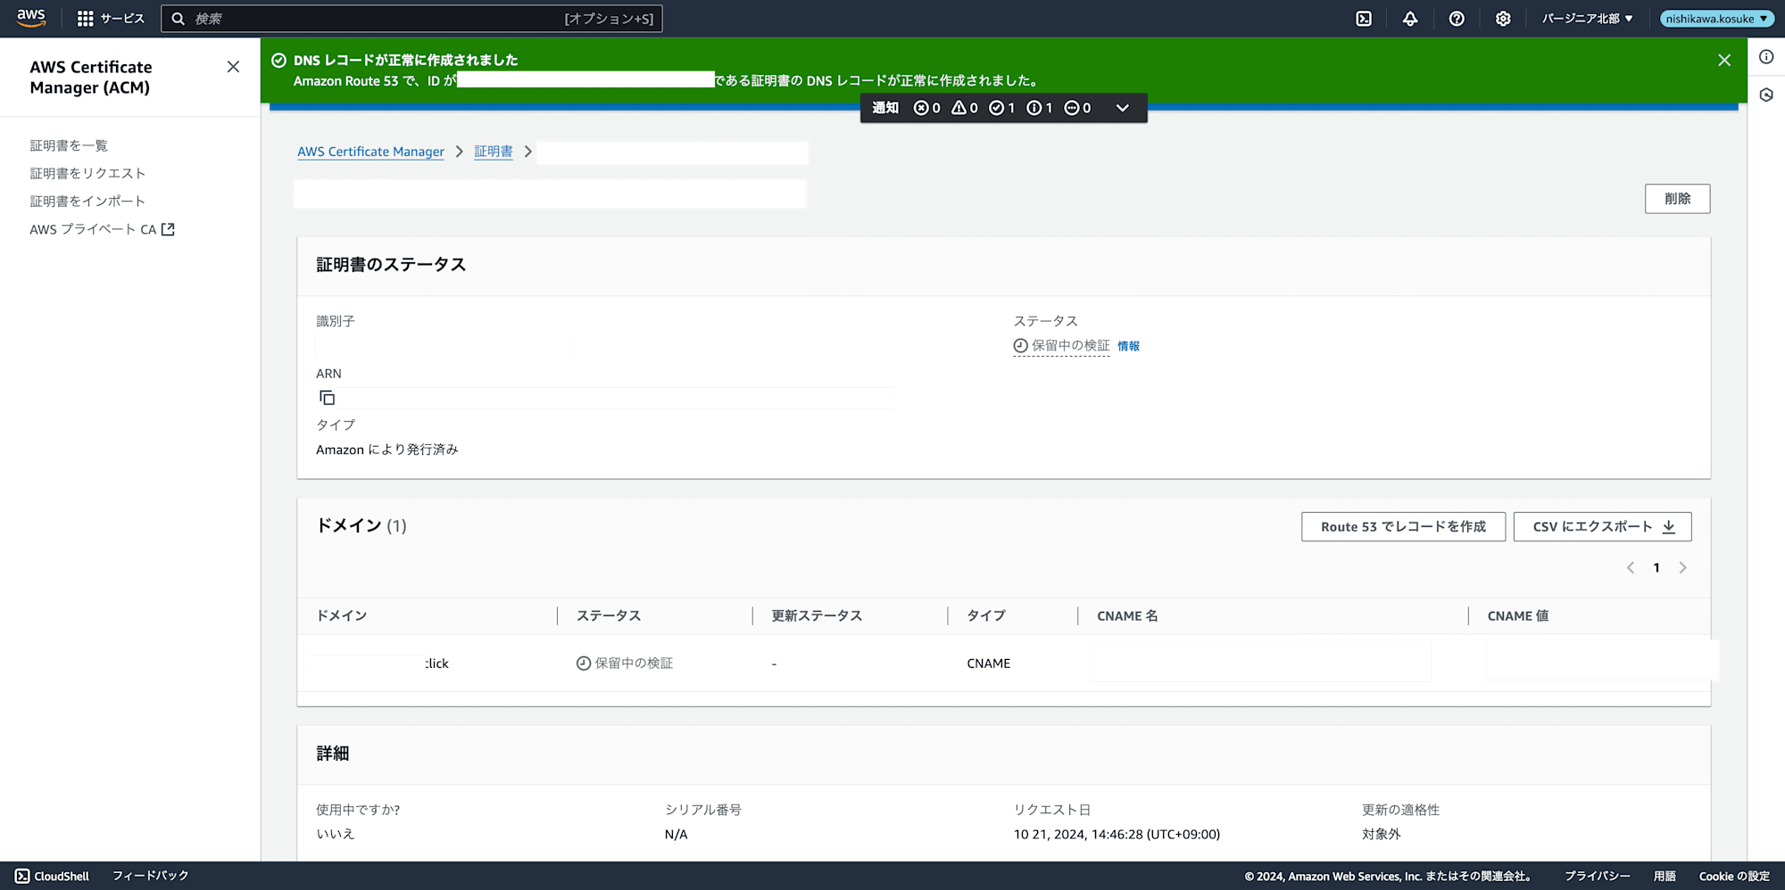This screenshot has width=1785, height=890.
Task: Select page 1 in domains pagination
Action: 1656,568
